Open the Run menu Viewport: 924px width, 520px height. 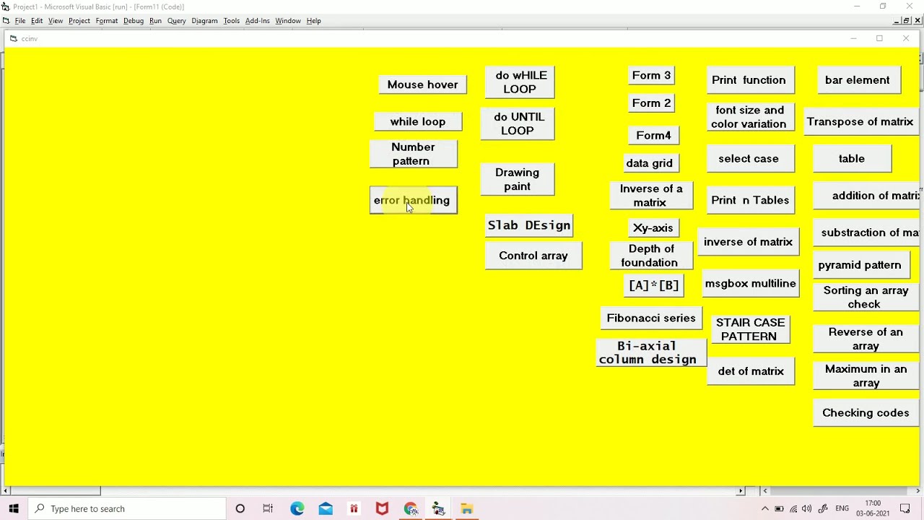coord(155,21)
